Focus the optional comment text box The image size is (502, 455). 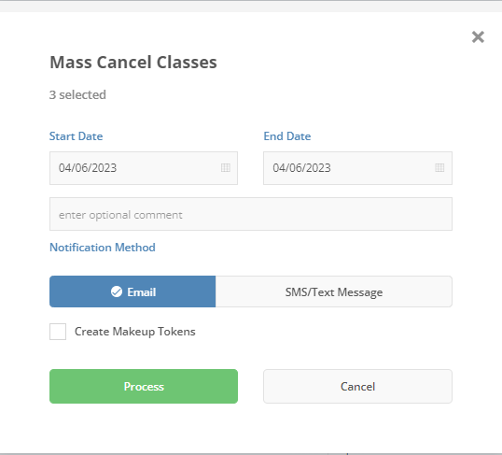point(251,214)
